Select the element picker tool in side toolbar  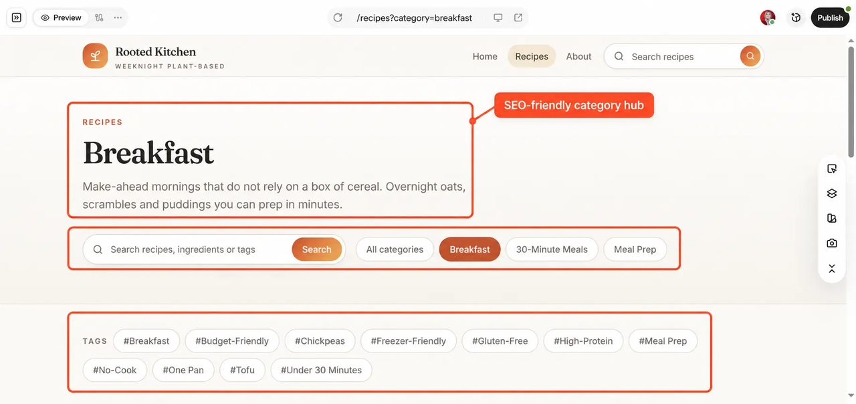click(x=832, y=169)
